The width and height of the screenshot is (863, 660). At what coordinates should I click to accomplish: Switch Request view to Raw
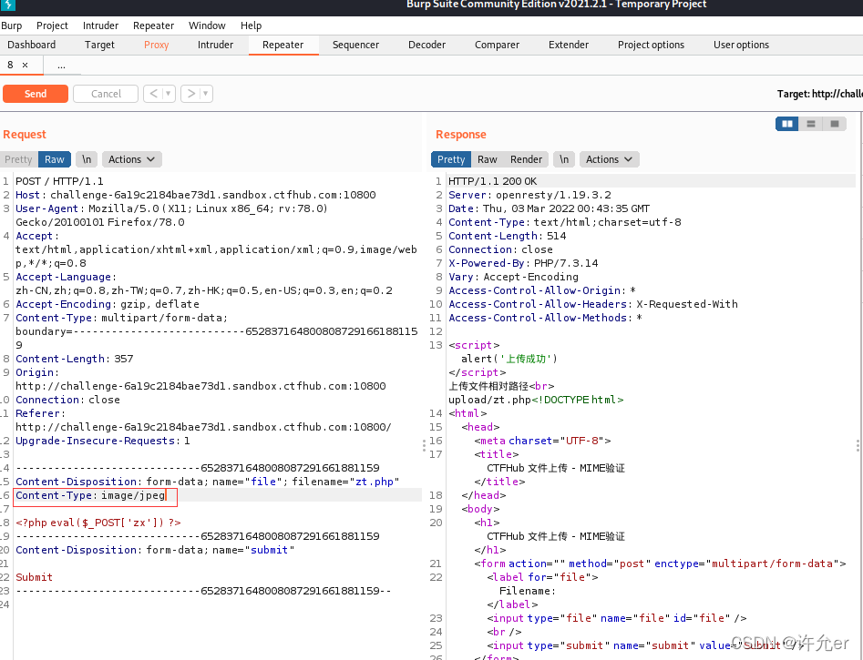point(55,159)
